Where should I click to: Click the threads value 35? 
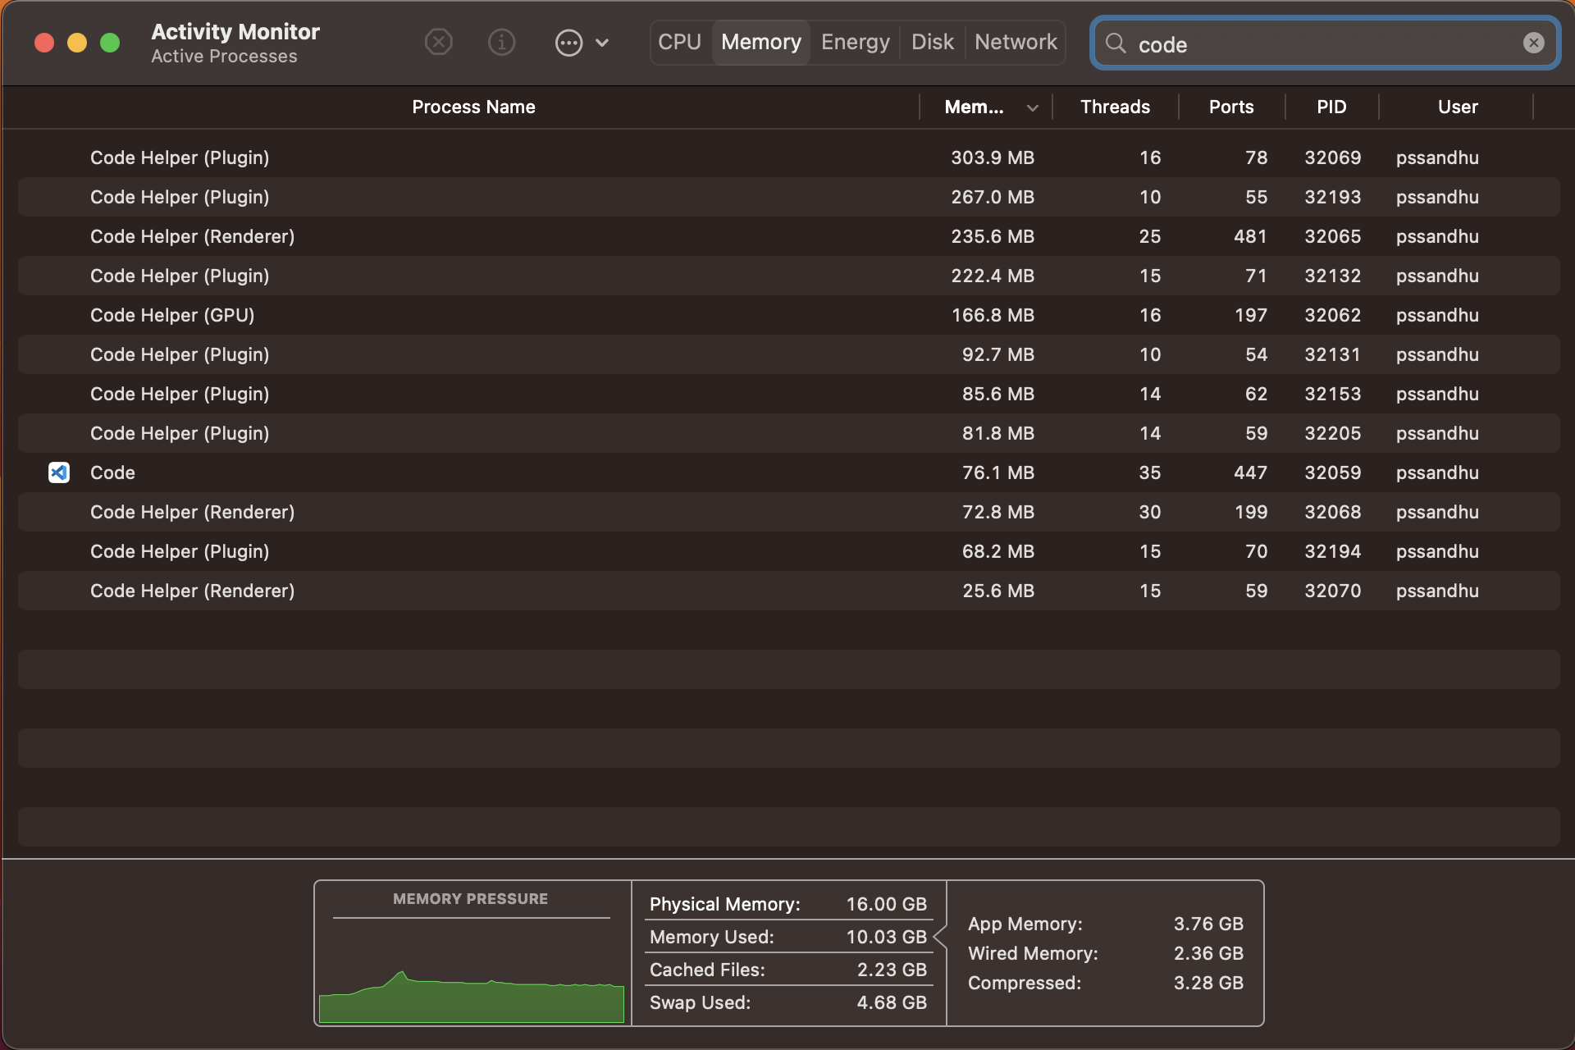[x=1150, y=472]
